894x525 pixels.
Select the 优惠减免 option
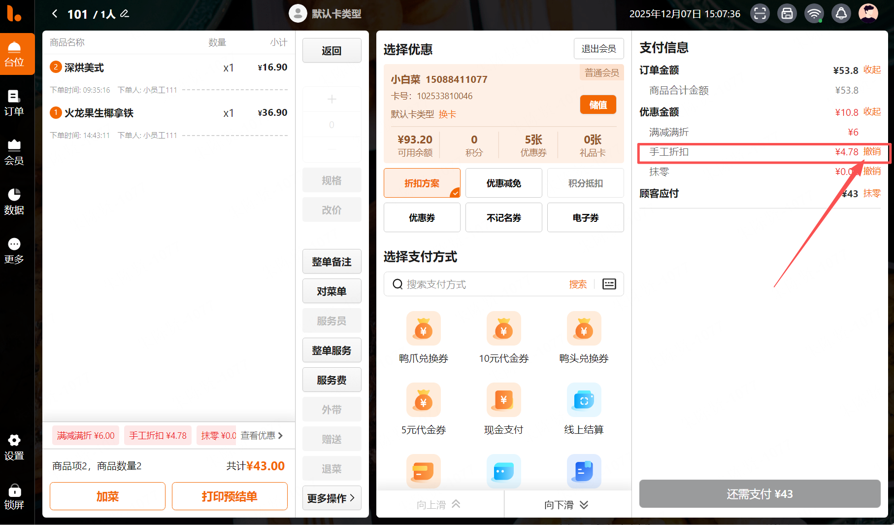point(504,183)
